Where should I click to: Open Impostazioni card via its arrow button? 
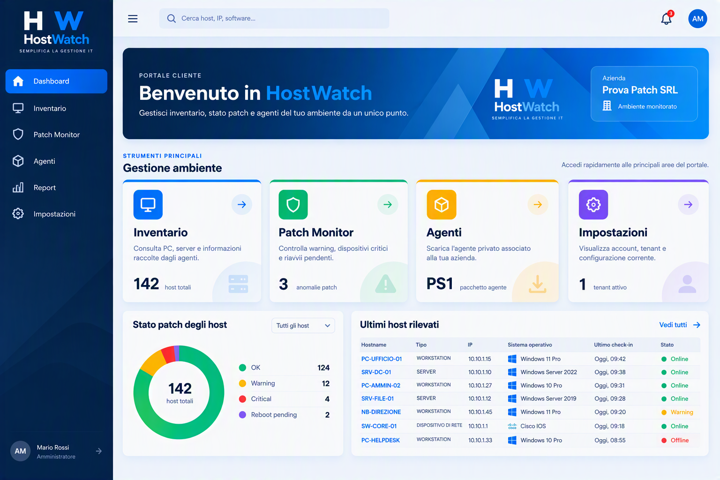pos(688,204)
